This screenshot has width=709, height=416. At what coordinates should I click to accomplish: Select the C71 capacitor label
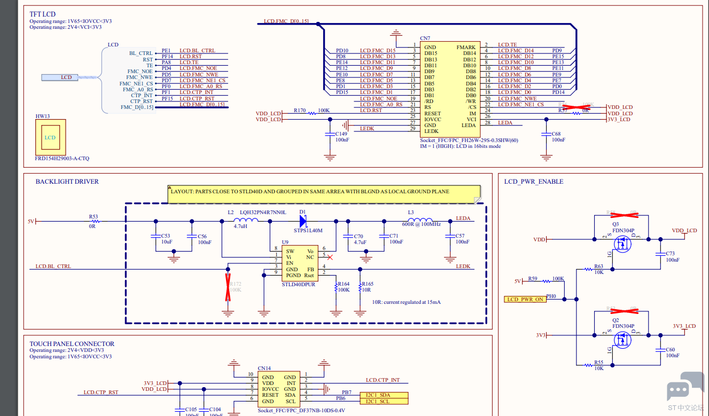click(394, 236)
